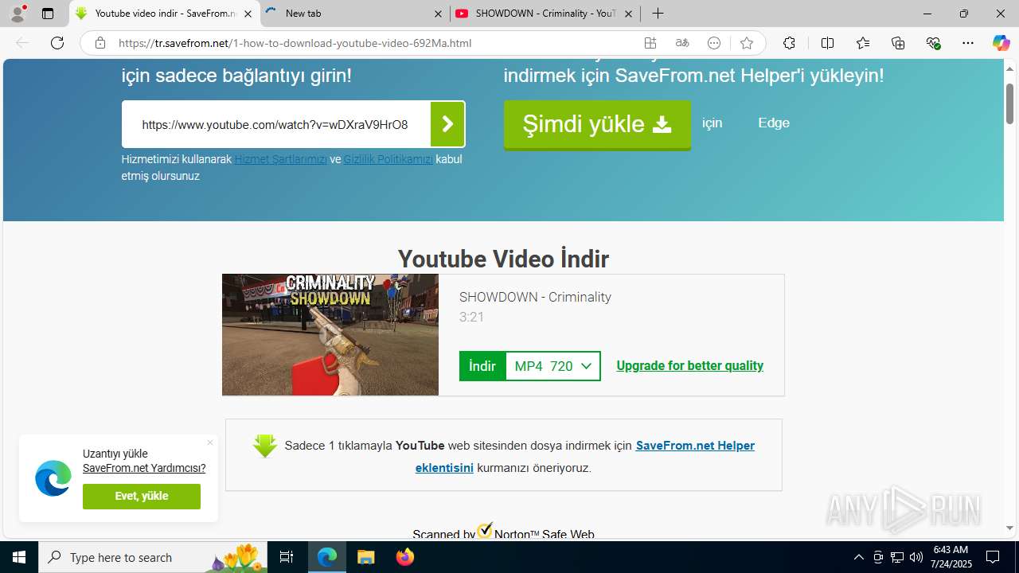
Task: Open Browser essentials heart icon
Action: pyautogui.click(x=934, y=43)
